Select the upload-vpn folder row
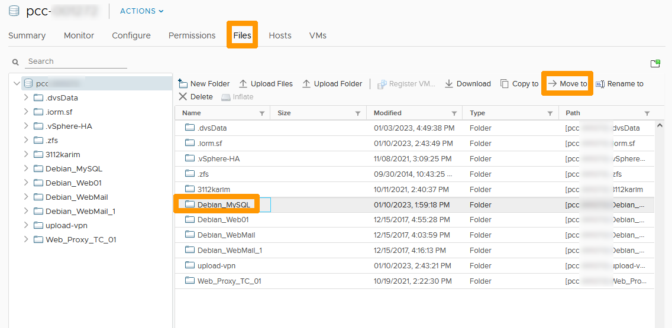The width and height of the screenshot is (672, 328). (217, 266)
